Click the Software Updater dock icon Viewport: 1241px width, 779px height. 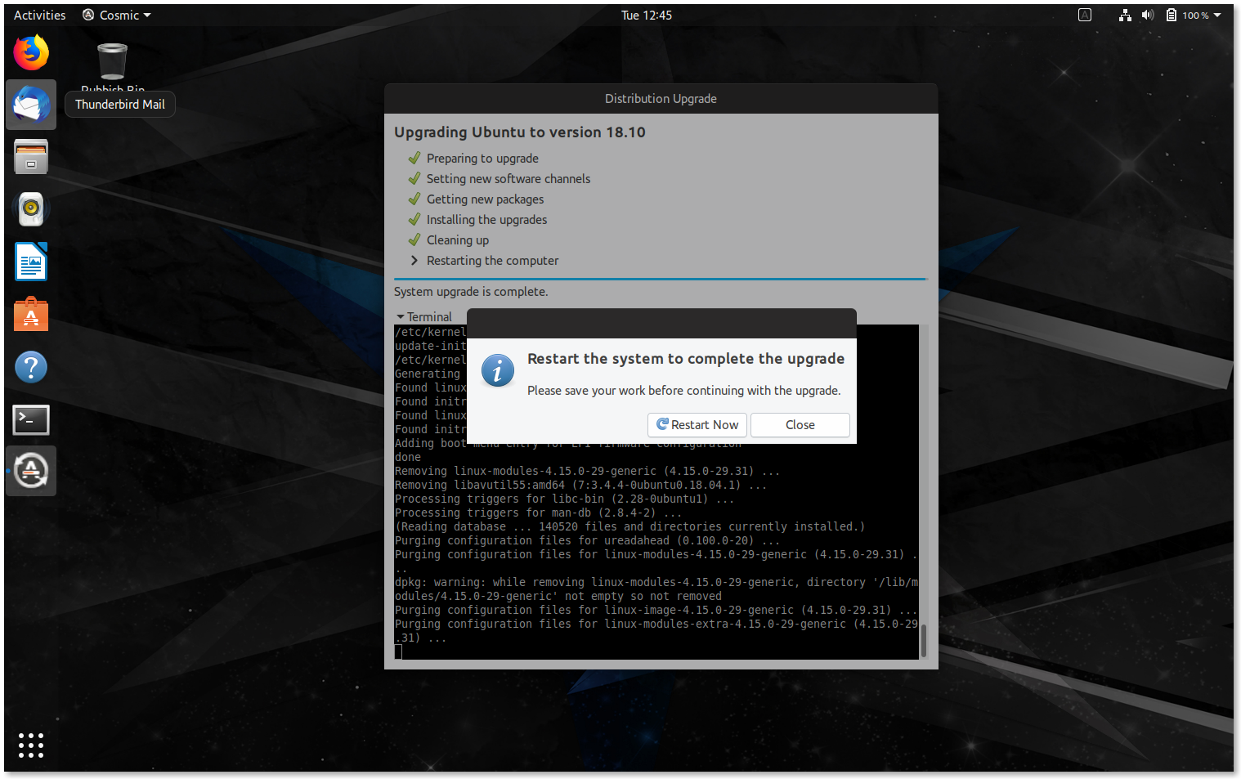31,472
